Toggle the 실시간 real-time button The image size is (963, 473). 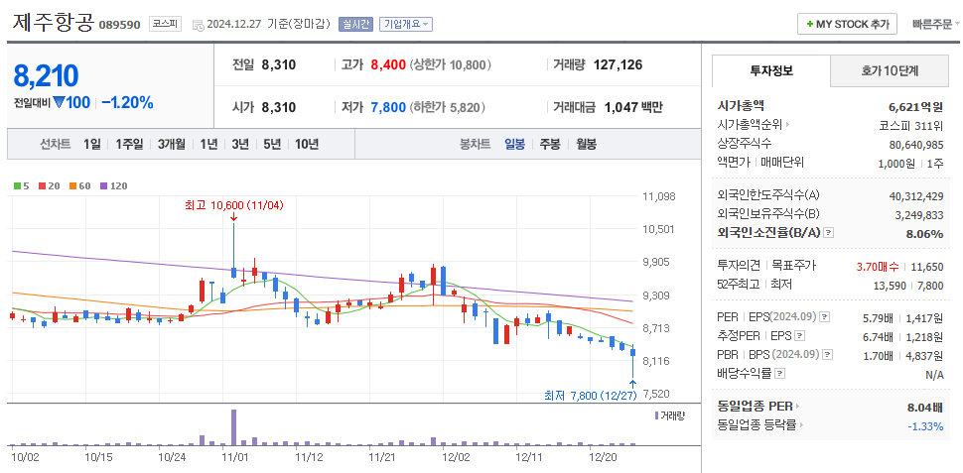point(355,24)
